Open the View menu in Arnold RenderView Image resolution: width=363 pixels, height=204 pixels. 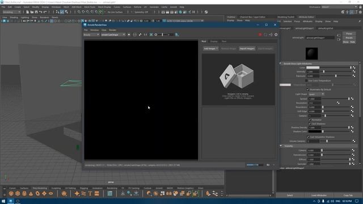click(x=104, y=30)
